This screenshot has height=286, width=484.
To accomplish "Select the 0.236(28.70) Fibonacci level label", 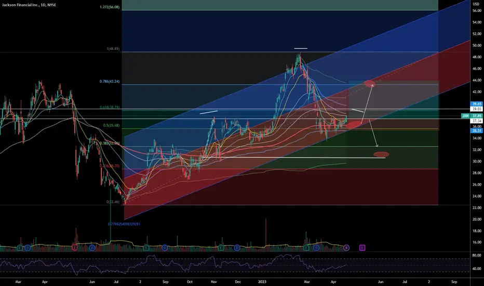I will (x=110, y=166).
